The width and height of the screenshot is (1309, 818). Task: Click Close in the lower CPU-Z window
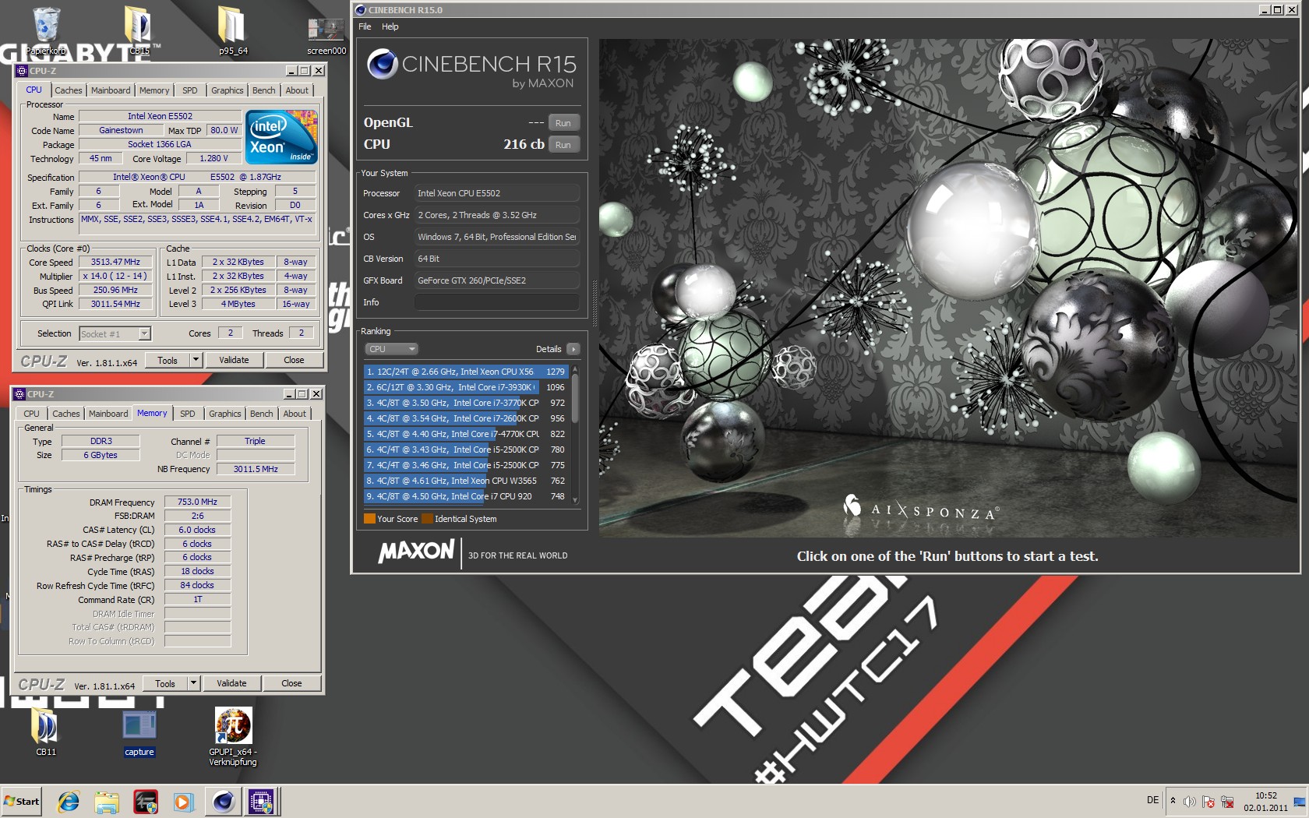[291, 683]
